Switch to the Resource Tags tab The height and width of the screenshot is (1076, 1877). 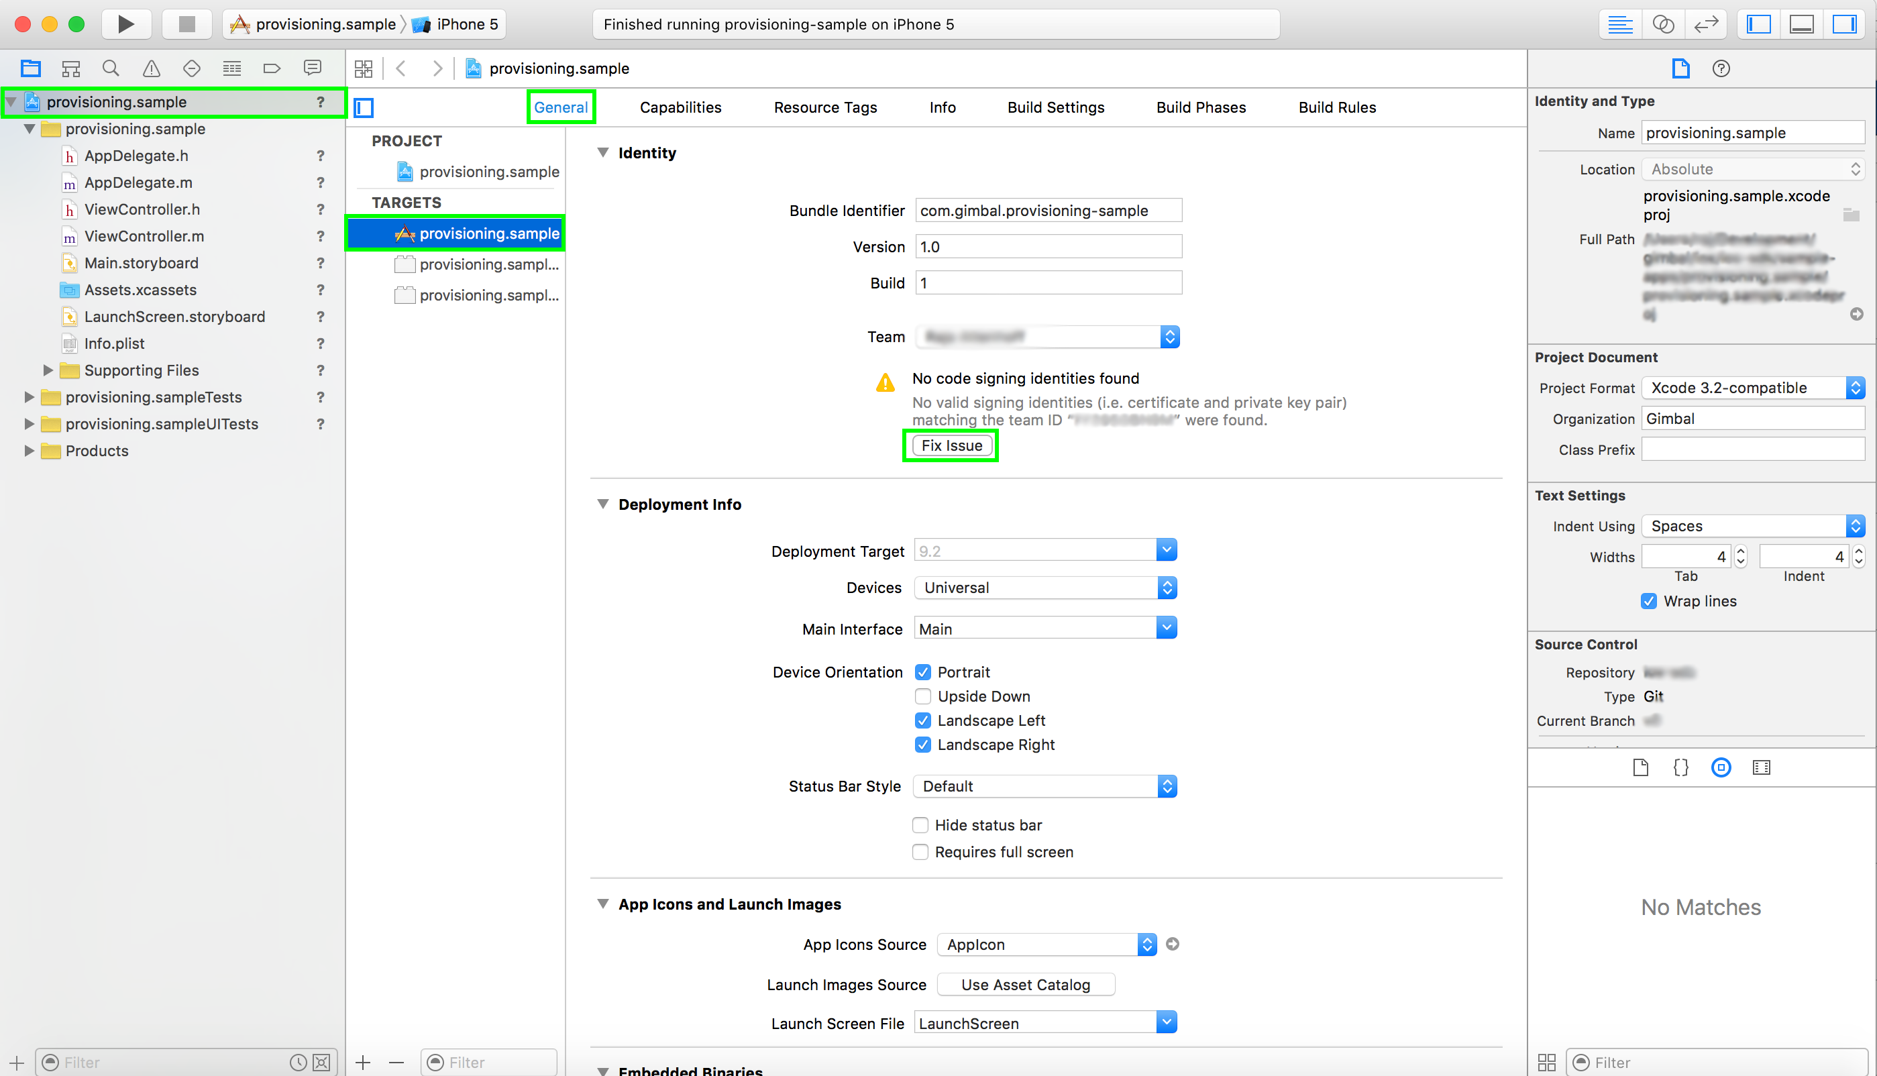(x=824, y=108)
